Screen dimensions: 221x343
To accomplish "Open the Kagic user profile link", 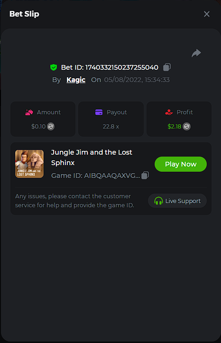I will tap(76, 80).
